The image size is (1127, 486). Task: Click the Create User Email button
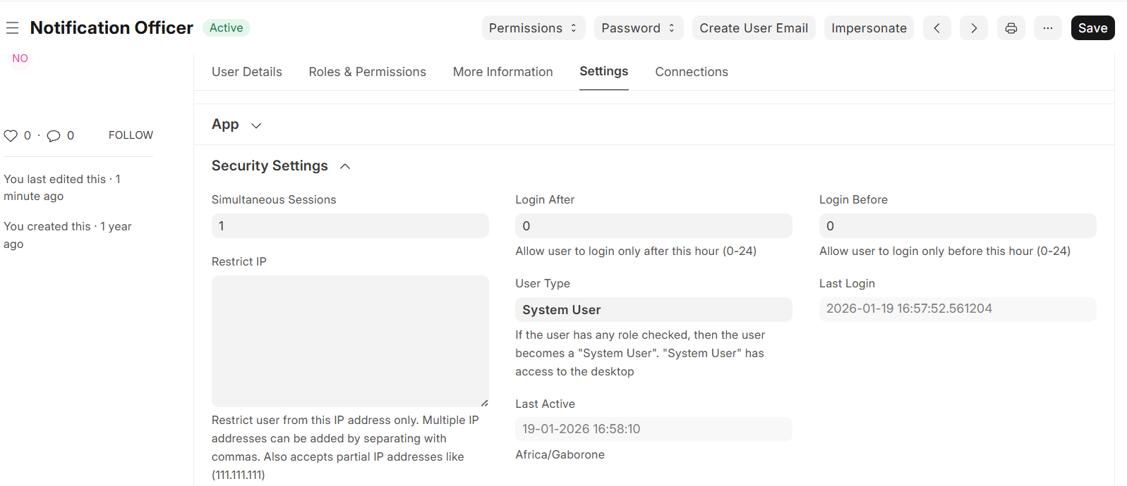[753, 28]
